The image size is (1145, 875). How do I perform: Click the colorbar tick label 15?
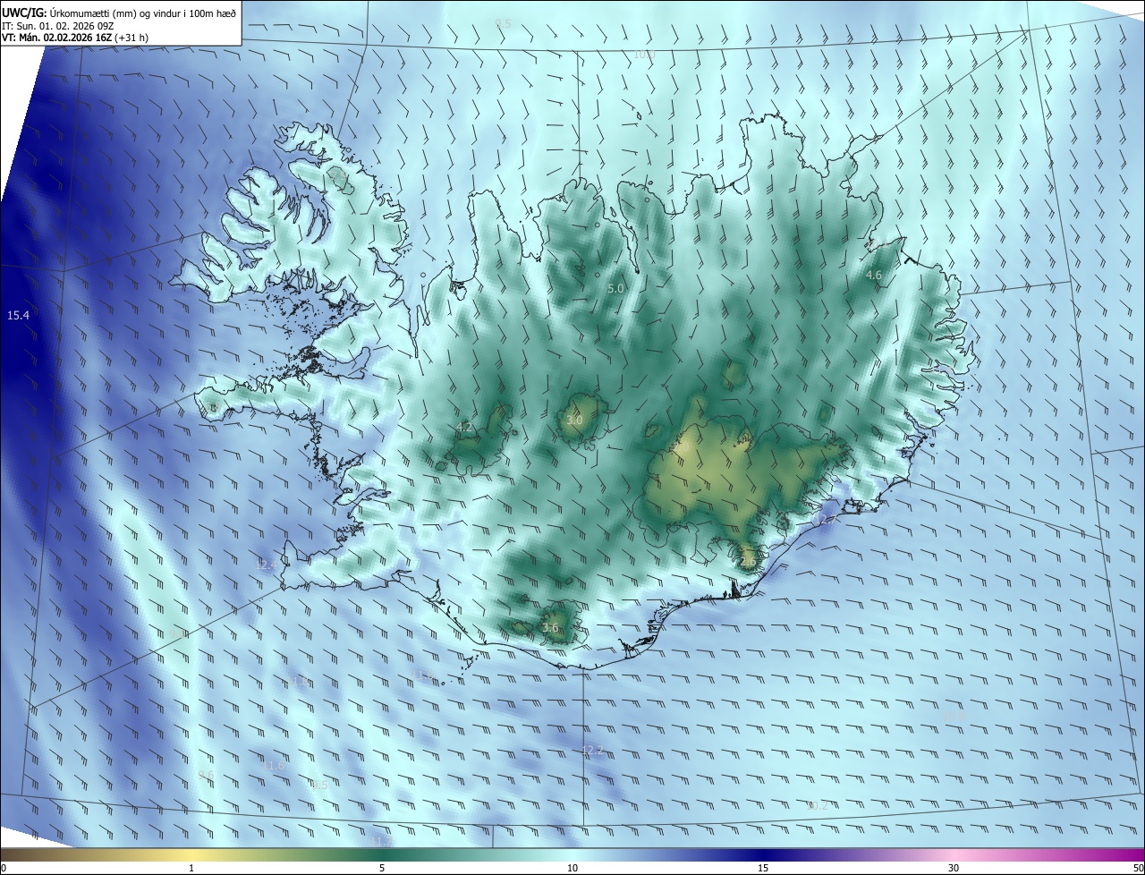point(763,868)
